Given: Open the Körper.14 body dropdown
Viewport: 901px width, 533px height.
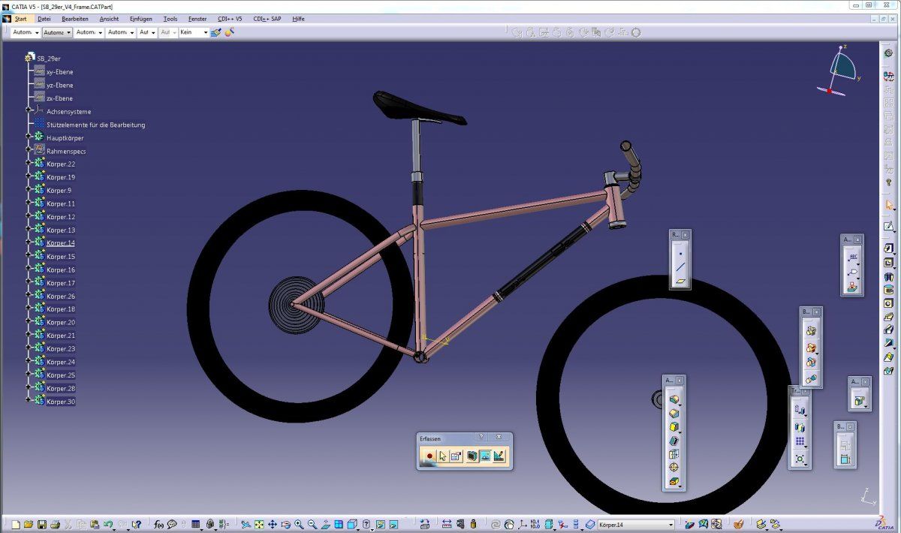Looking at the screenshot, I should point(670,525).
